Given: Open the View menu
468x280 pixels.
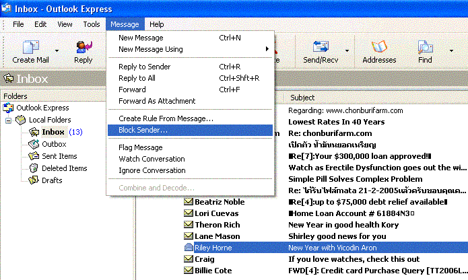Looking at the screenshot, I should pyautogui.click(x=65, y=24).
